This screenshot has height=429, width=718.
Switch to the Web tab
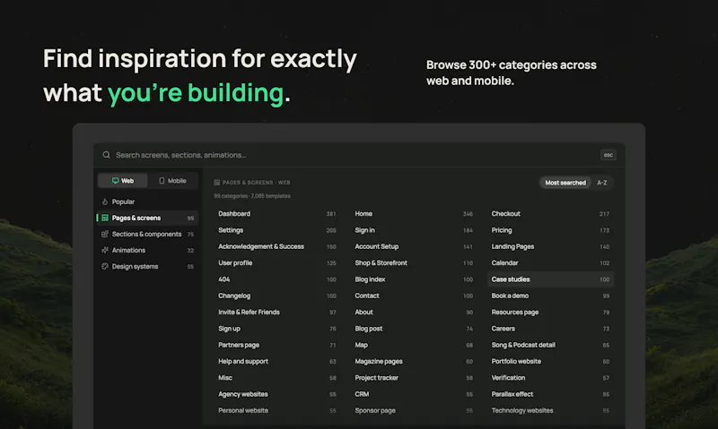(x=123, y=181)
